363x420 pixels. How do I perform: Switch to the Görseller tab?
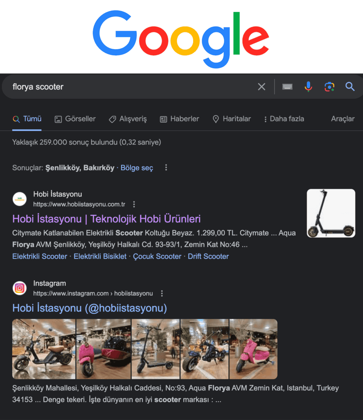click(75, 119)
